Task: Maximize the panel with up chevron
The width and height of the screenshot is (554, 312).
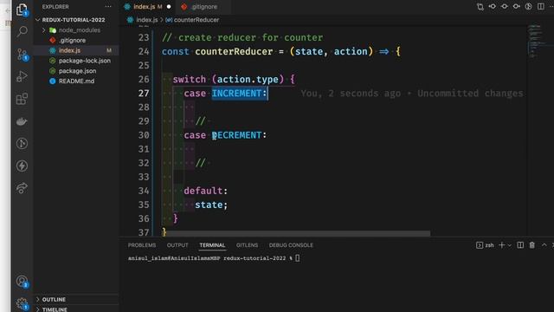Action: (x=544, y=245)
